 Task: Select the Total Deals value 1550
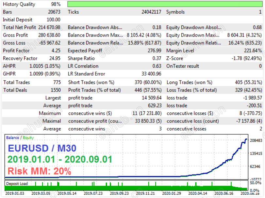(56, 90)
